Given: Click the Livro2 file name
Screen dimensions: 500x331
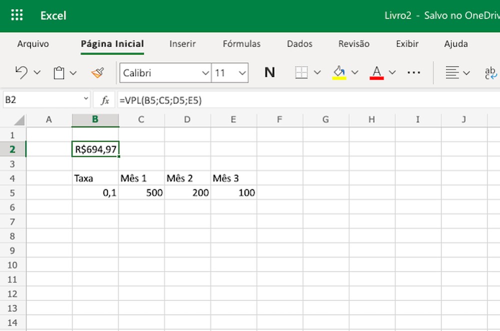Looking at the screenshot, I should (x=397, y=15).
